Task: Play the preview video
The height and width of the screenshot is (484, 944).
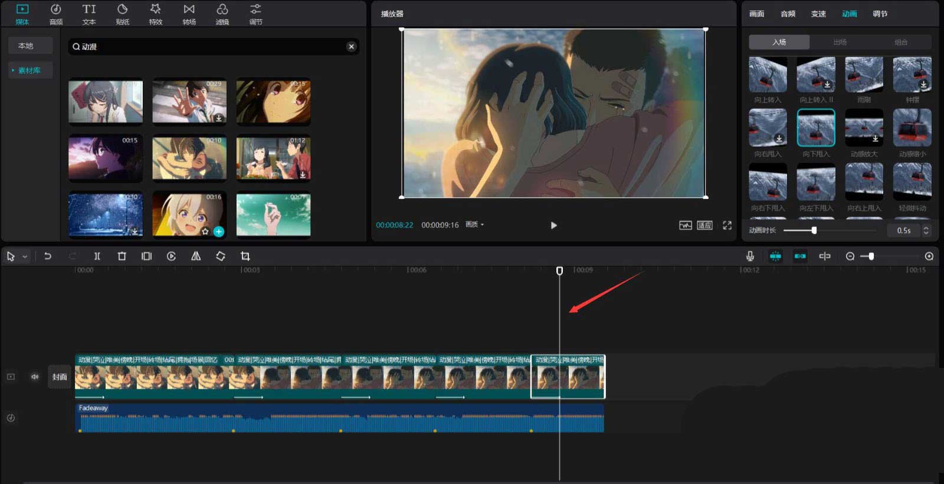Action: pos(553,226)
